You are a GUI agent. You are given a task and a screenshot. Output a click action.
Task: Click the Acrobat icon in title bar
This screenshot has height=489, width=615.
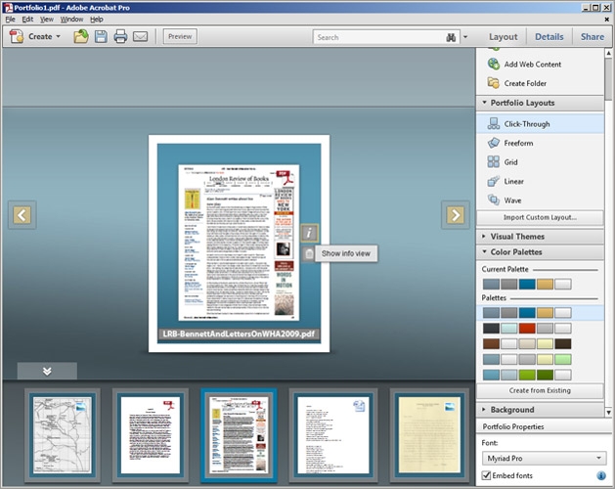(x=8, y=8)
